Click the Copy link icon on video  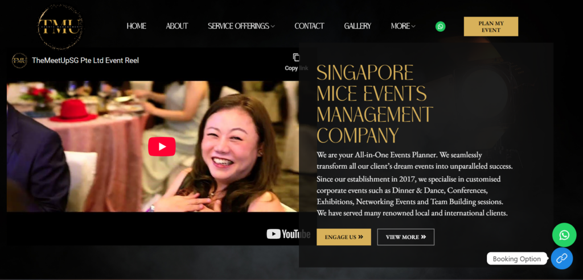tap(296, 57)
